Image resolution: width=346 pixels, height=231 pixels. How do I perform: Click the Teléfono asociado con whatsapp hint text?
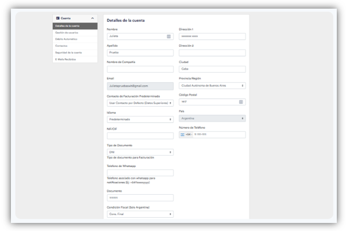click(131, 180)
